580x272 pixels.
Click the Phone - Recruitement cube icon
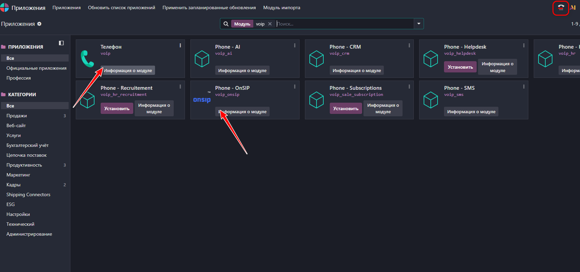87,100
